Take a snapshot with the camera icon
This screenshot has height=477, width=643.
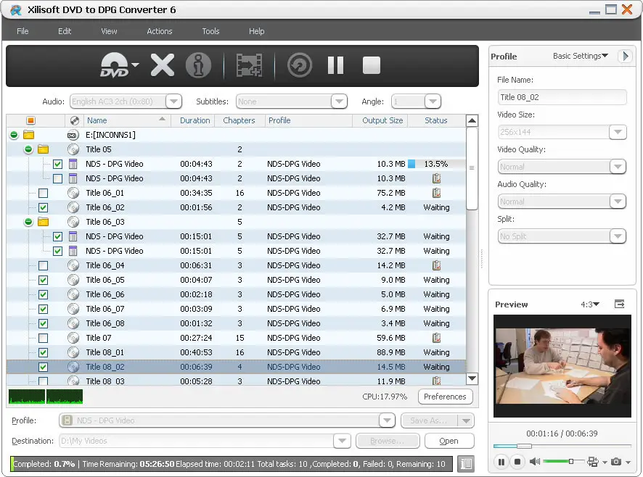[x=617, y=461]
